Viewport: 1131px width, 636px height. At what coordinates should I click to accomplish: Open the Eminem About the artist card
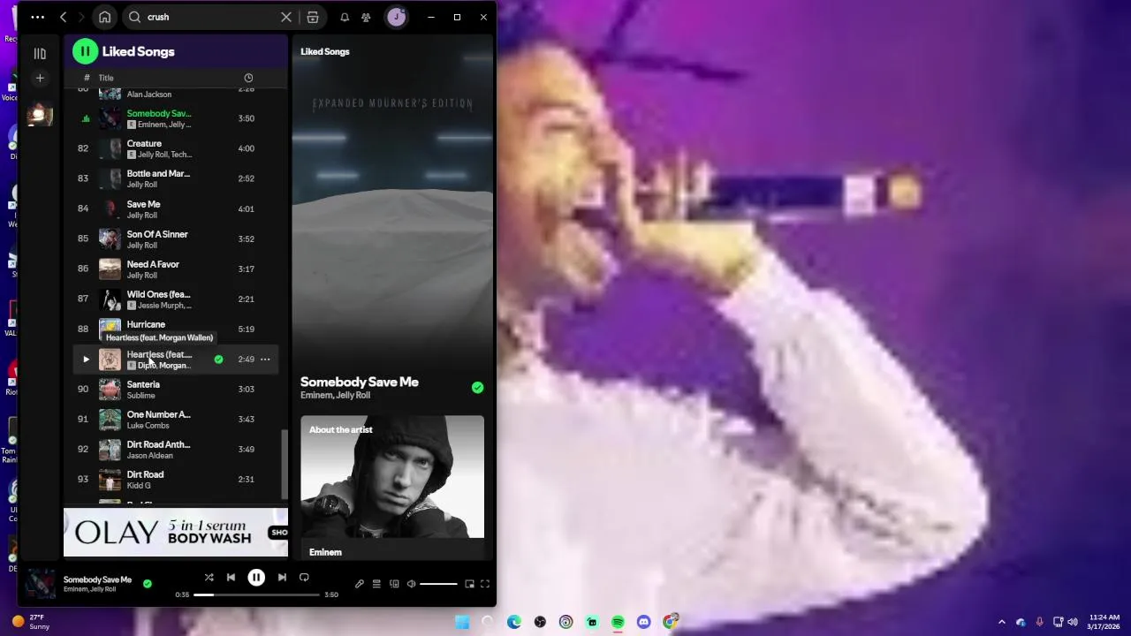pos(392,488)
